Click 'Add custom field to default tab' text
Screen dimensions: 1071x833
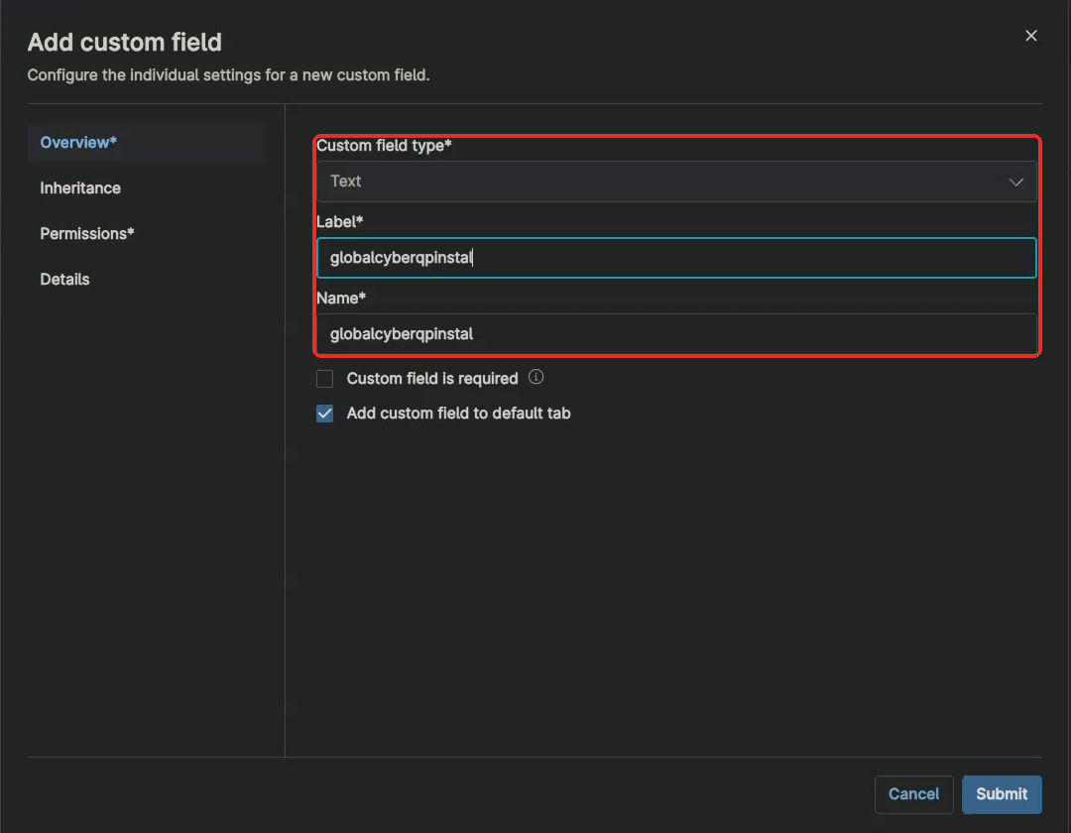(458, 414)
